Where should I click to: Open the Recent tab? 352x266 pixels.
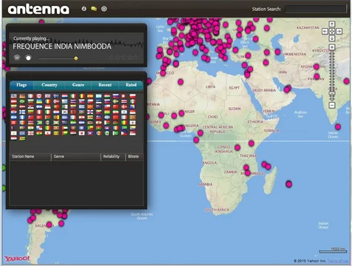105,85
